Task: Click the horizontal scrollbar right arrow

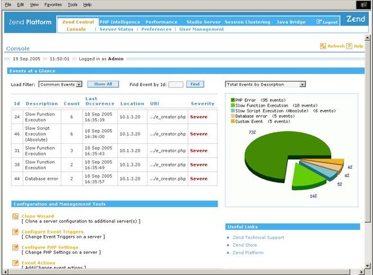Action: click(361, 272)
